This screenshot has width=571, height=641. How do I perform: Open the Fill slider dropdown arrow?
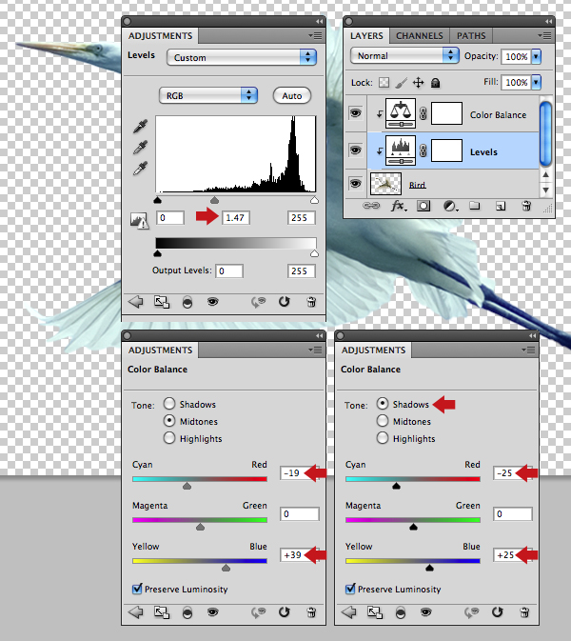coord(537,82)
